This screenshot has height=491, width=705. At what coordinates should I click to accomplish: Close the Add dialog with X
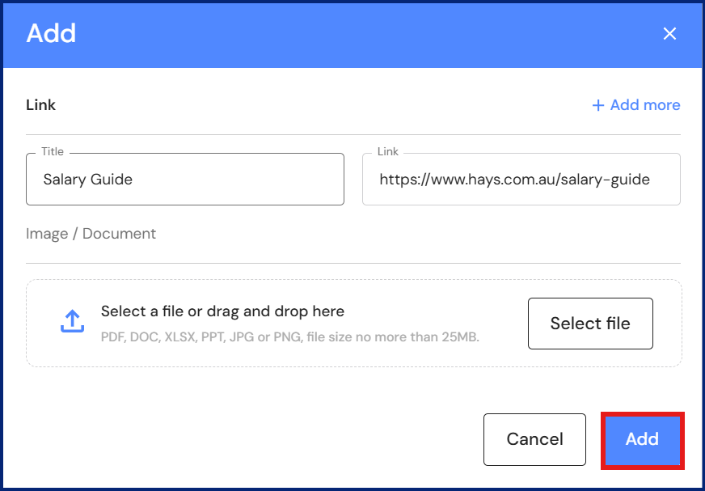669,33
